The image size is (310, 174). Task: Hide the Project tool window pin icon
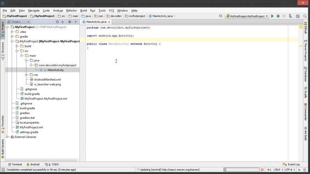[x=76, y=22]
